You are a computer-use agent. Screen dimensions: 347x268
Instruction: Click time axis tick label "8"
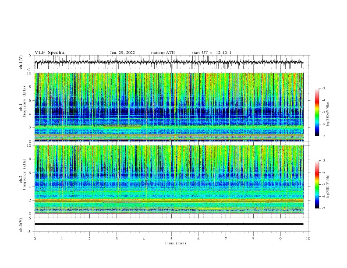(253, 239)
